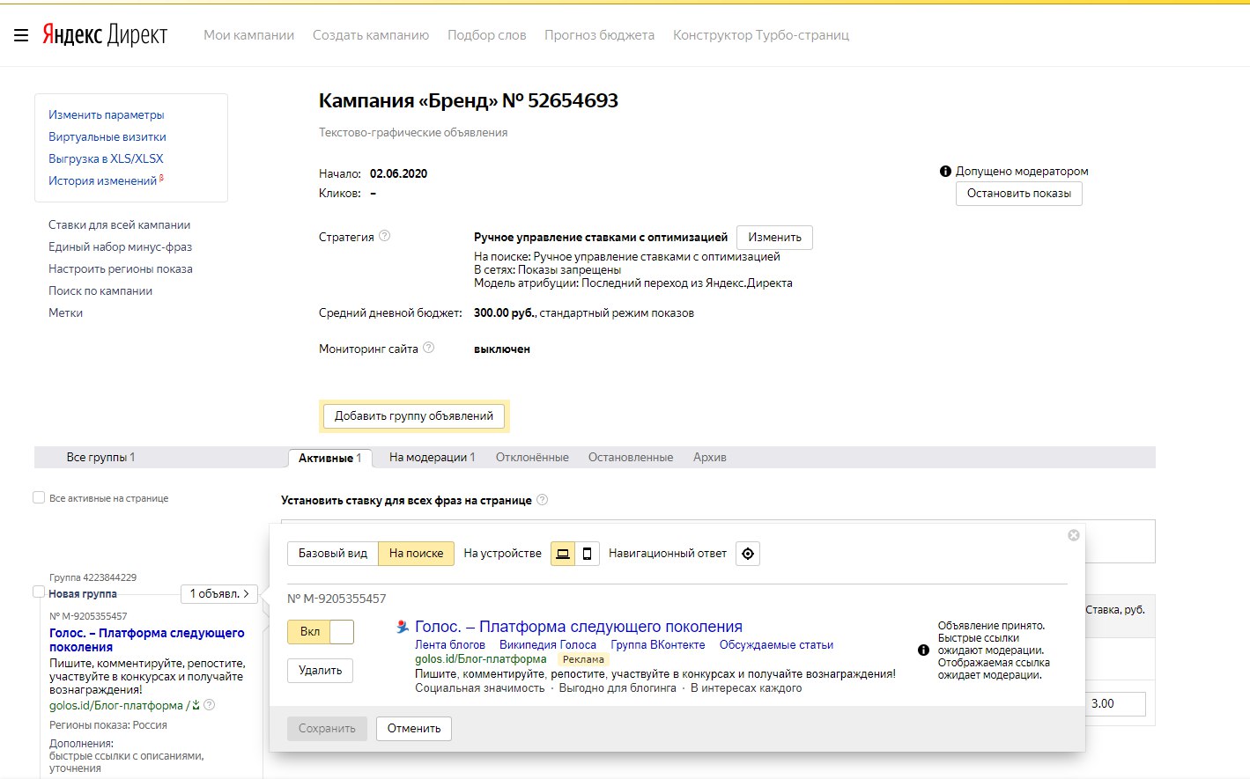Click the ad favicon in preview
Image resolution: width=1250 pixels, height=779 pixels.
(403, 627)
